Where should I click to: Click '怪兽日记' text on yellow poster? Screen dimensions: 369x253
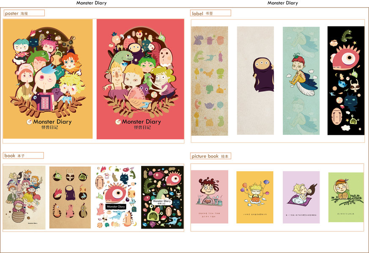click(49, 127)
